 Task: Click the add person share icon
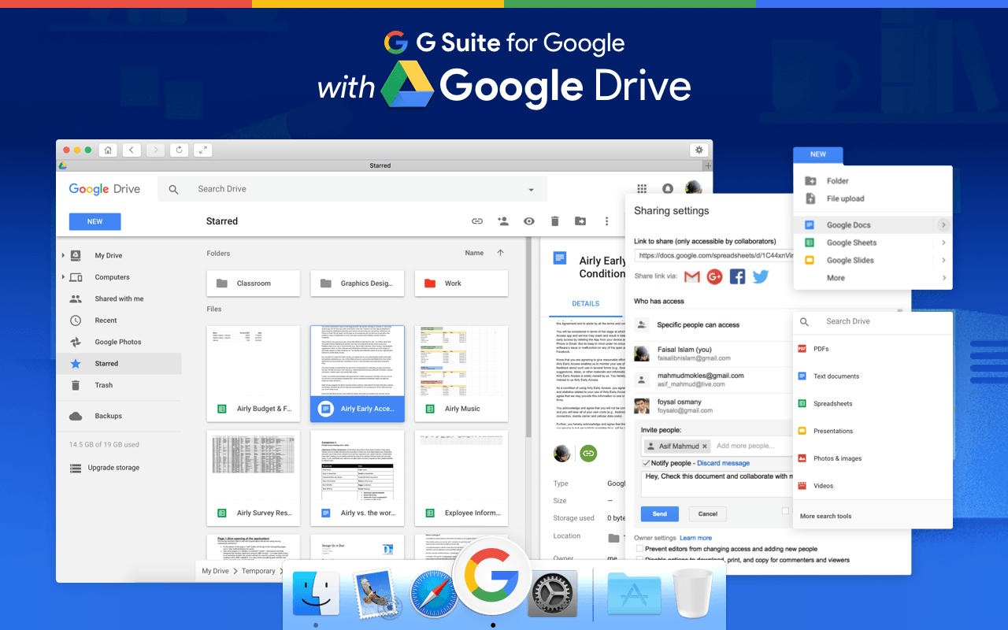coord(503,221)
